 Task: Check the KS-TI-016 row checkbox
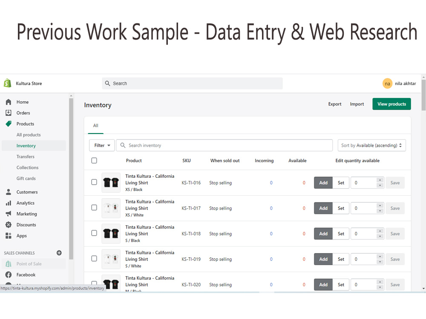[x=94, y=182]
